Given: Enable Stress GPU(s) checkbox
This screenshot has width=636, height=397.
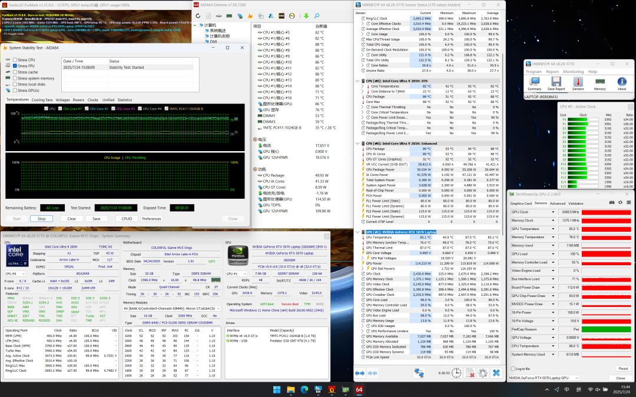Looking at the screenshot, I should [x=15, y=91].
